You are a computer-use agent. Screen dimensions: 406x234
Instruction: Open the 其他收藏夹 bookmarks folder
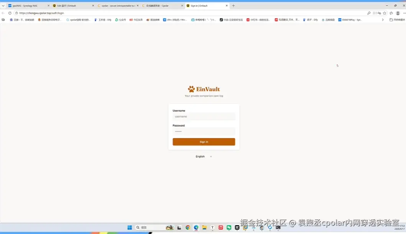click(x=397, y=20)
